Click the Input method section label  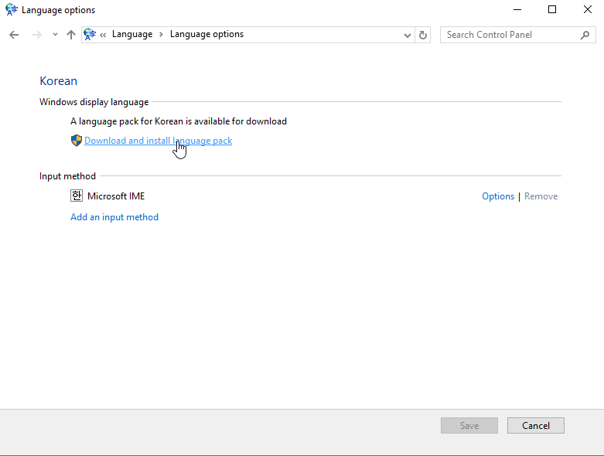click(x=67, y=176)
